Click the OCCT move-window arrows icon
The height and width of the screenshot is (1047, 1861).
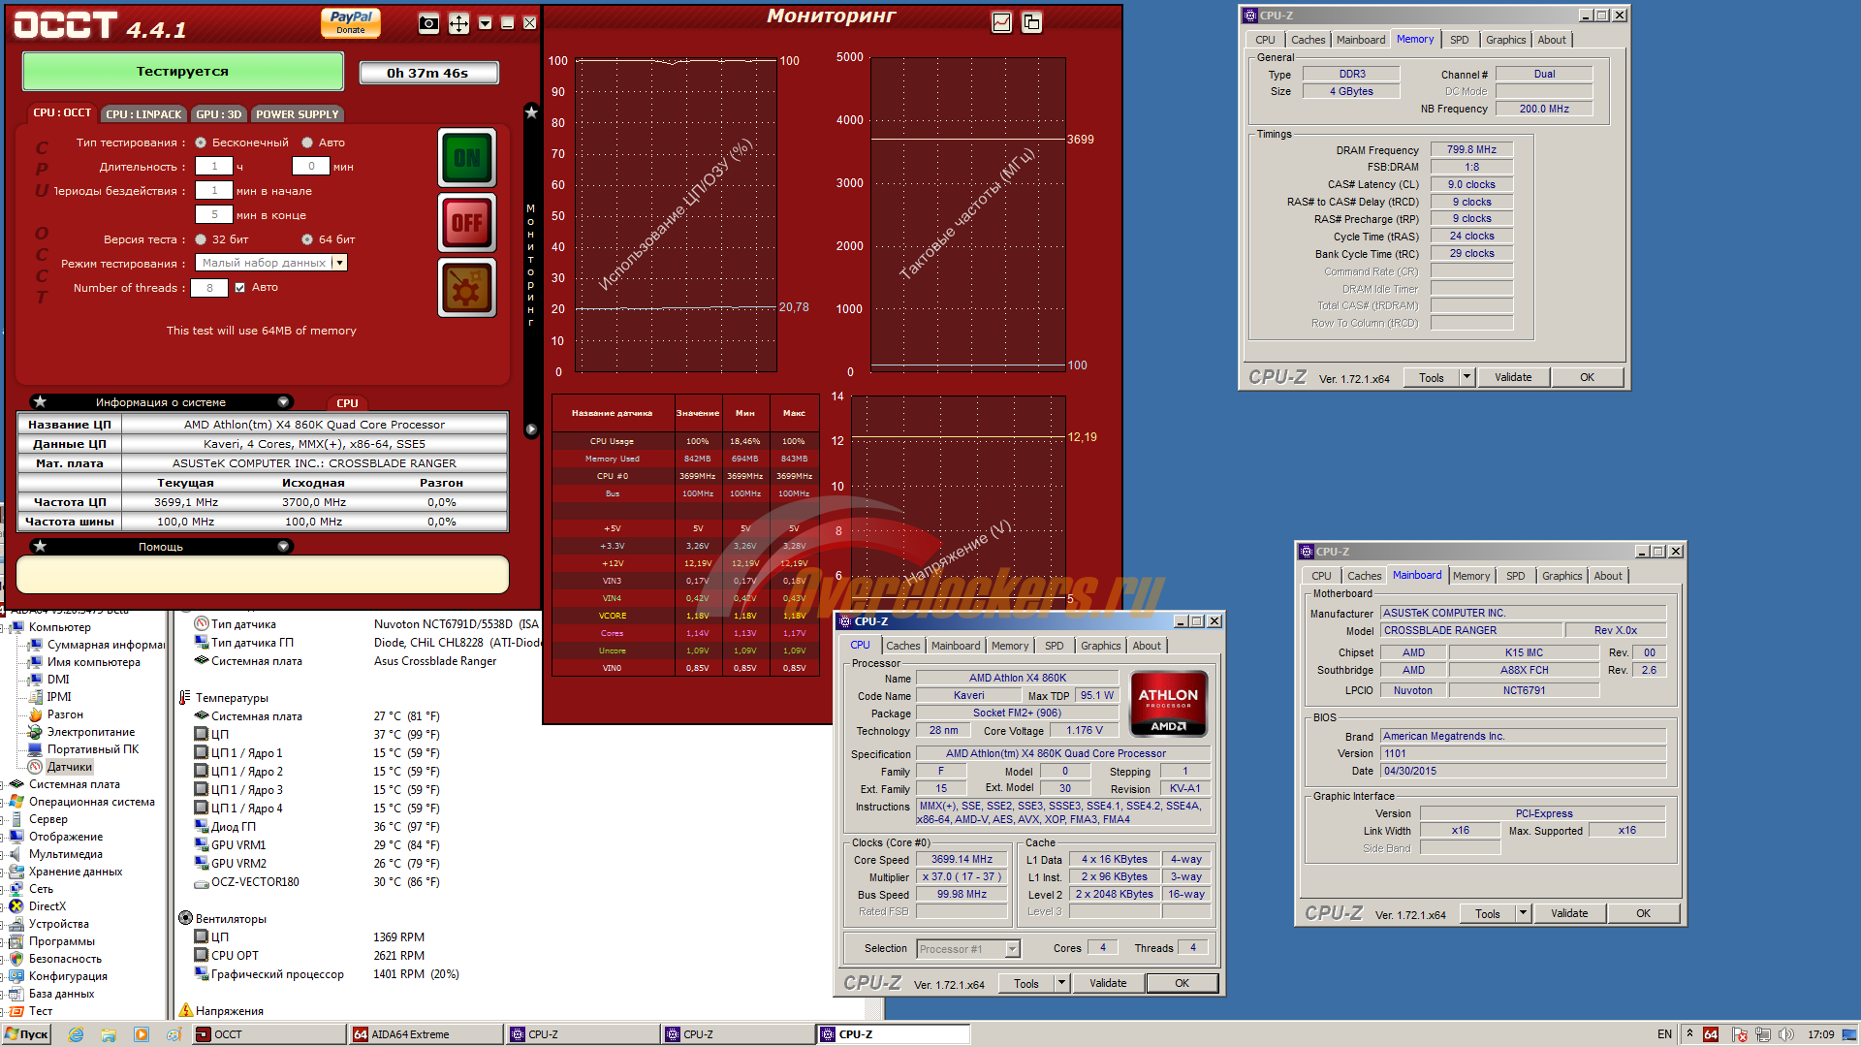point(458,23)
